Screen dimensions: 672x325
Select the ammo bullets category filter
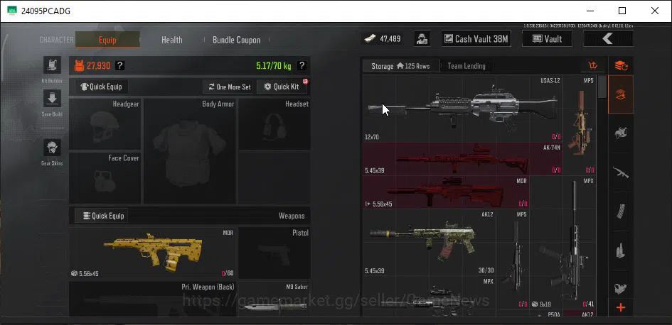coord(621,250)
